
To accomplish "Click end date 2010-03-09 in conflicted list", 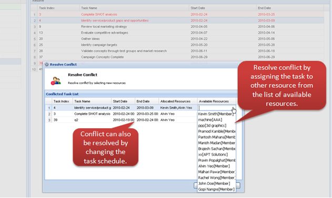I will (x=145, y=108).
